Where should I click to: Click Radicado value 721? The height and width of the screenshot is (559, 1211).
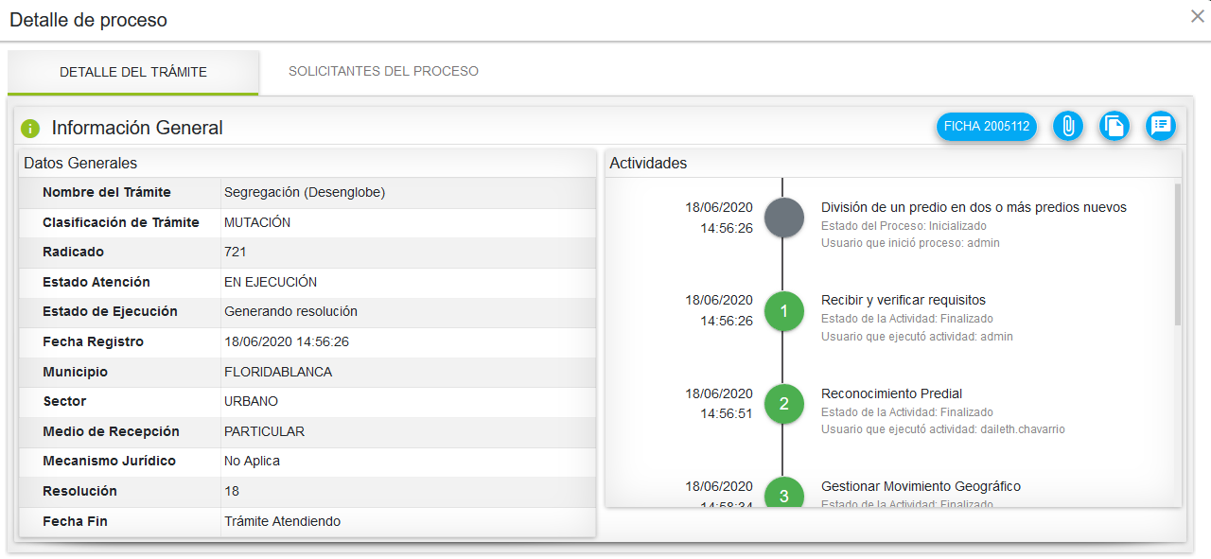click(236, 252)
